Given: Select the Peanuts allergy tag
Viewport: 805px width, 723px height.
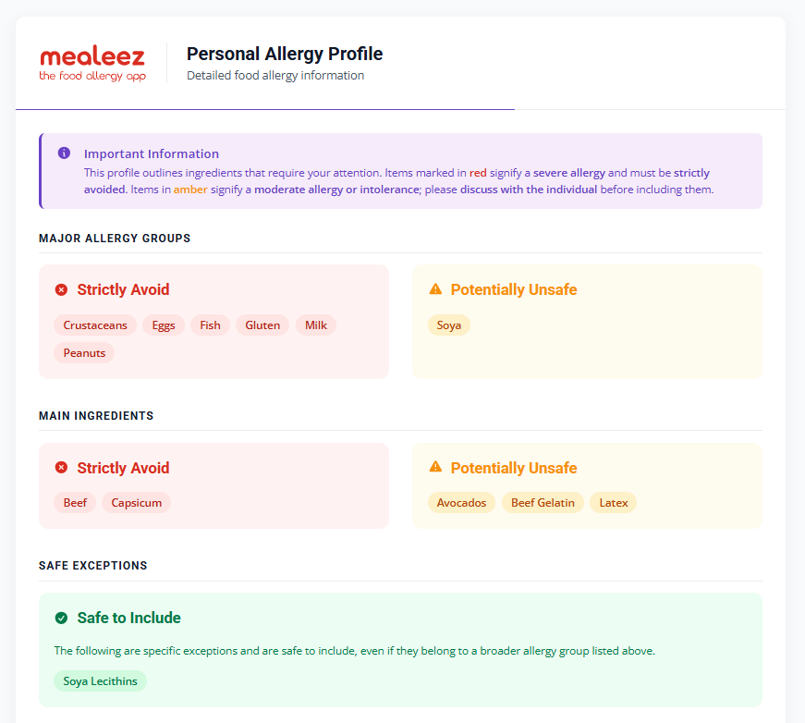Looking at the screenshot, I should pyautogui.click(x=84, y=353).
